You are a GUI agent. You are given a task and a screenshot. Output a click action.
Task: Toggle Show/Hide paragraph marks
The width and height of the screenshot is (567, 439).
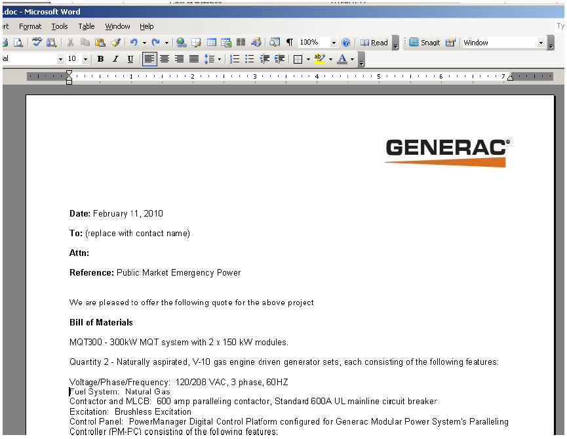[290, 43]
